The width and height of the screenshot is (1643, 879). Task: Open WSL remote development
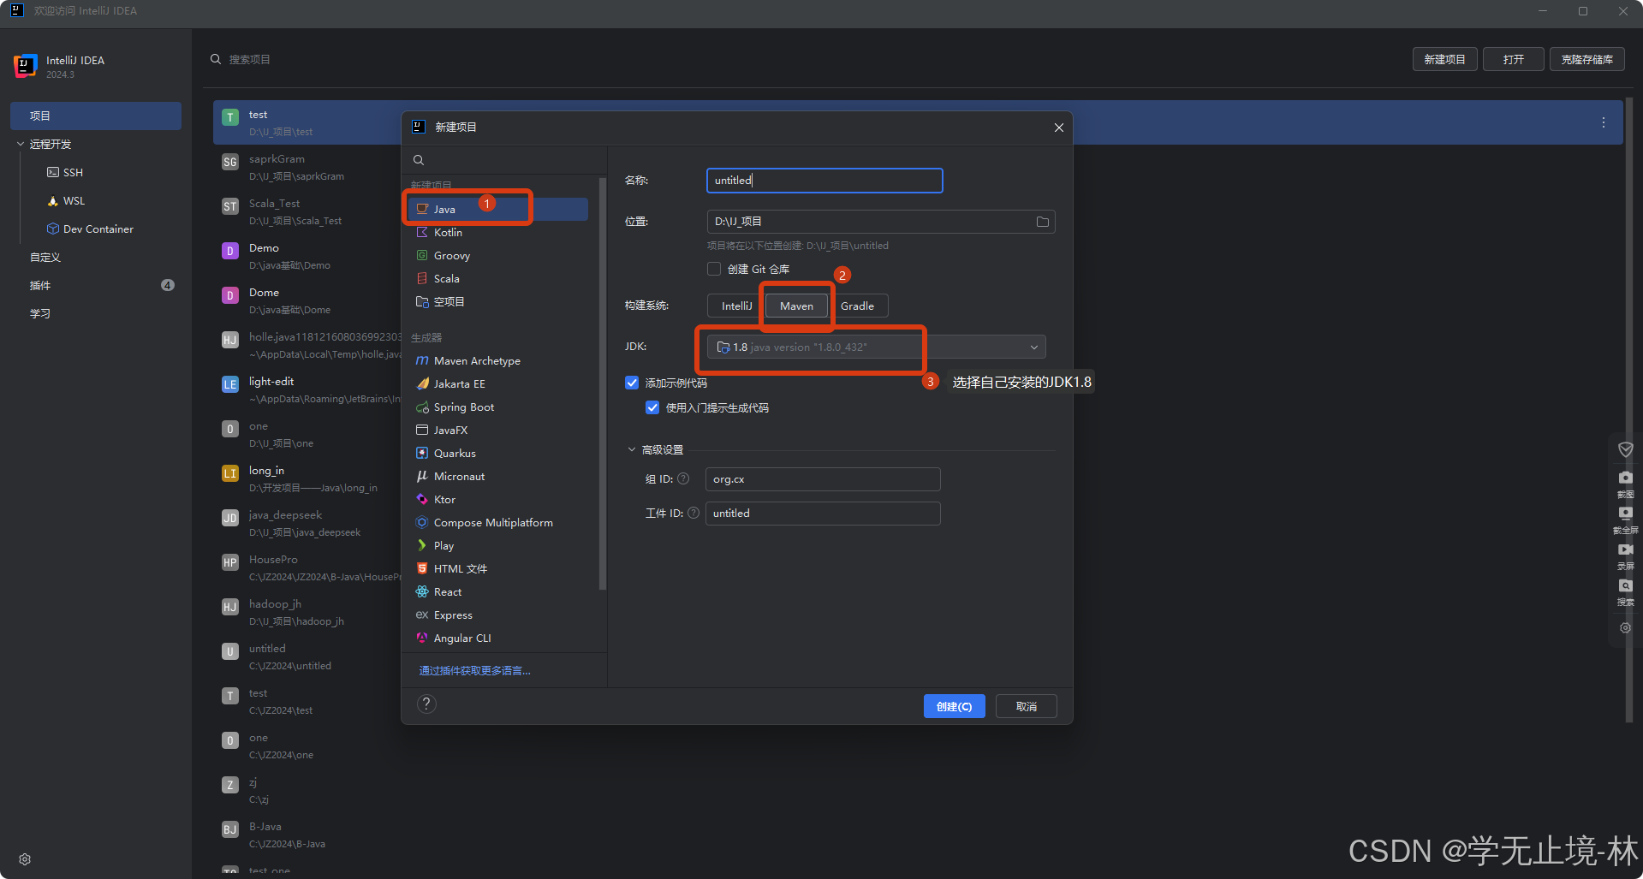pos(66,200)
